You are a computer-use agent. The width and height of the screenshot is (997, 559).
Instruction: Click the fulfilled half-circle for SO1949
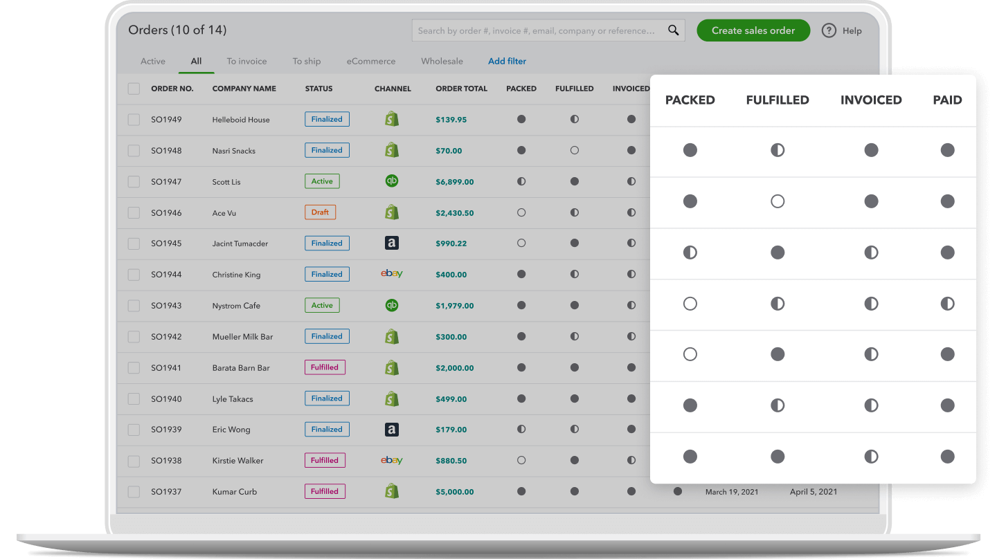click(x=575, y=119)
